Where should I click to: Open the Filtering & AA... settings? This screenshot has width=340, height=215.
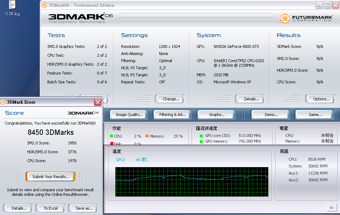coord(172,115)
